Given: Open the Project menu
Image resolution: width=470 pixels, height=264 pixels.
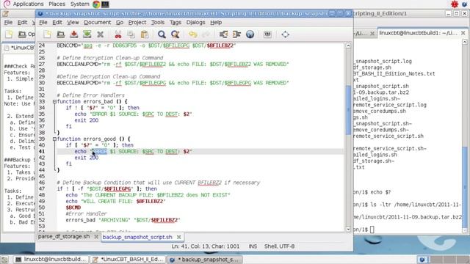Looking at the screenshot, I should pyautogui.click(x=137, y=23).
